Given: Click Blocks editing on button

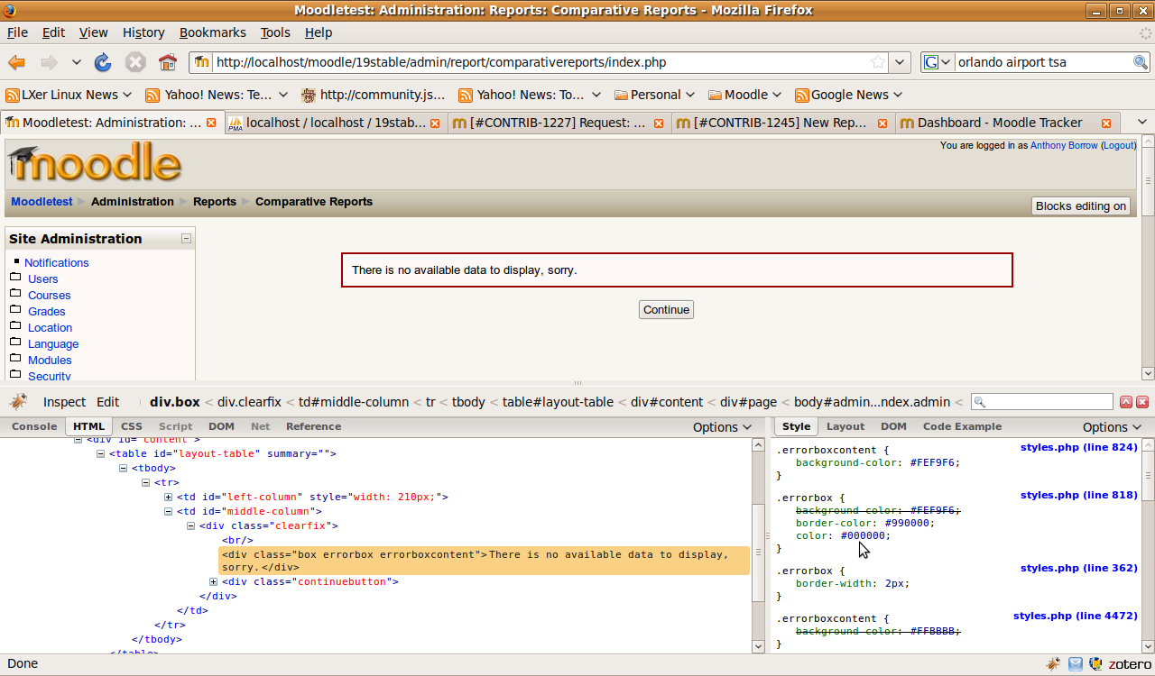Looking at the screenshot, I should coord(1081,206).
